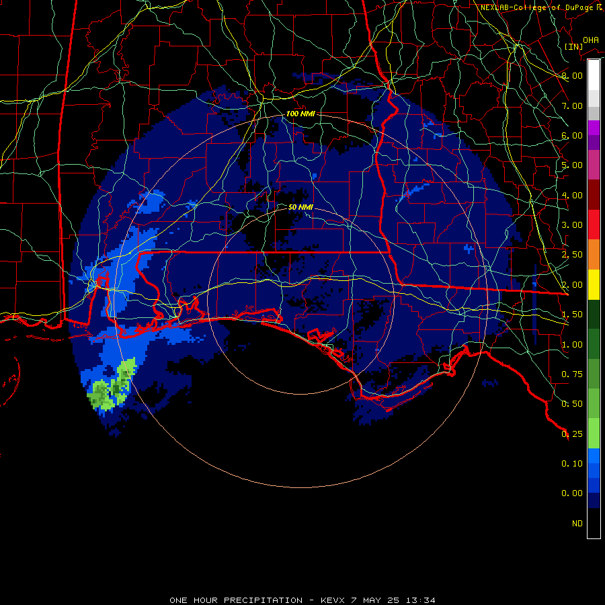Click the 0.10 legend value
This screenshot has width=605, height=605.
[572, 464]
